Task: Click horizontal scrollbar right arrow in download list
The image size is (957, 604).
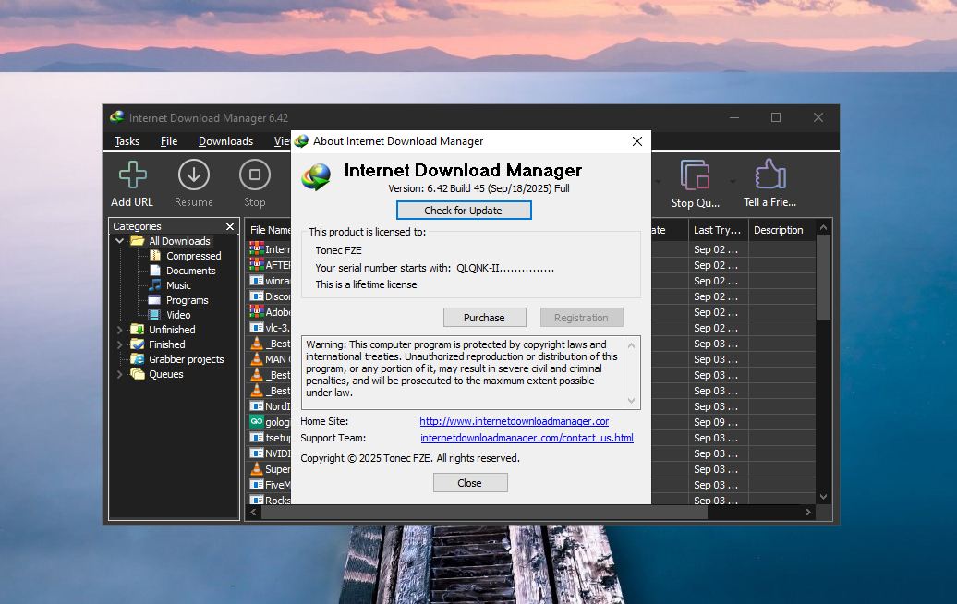Action: (808, 513)
